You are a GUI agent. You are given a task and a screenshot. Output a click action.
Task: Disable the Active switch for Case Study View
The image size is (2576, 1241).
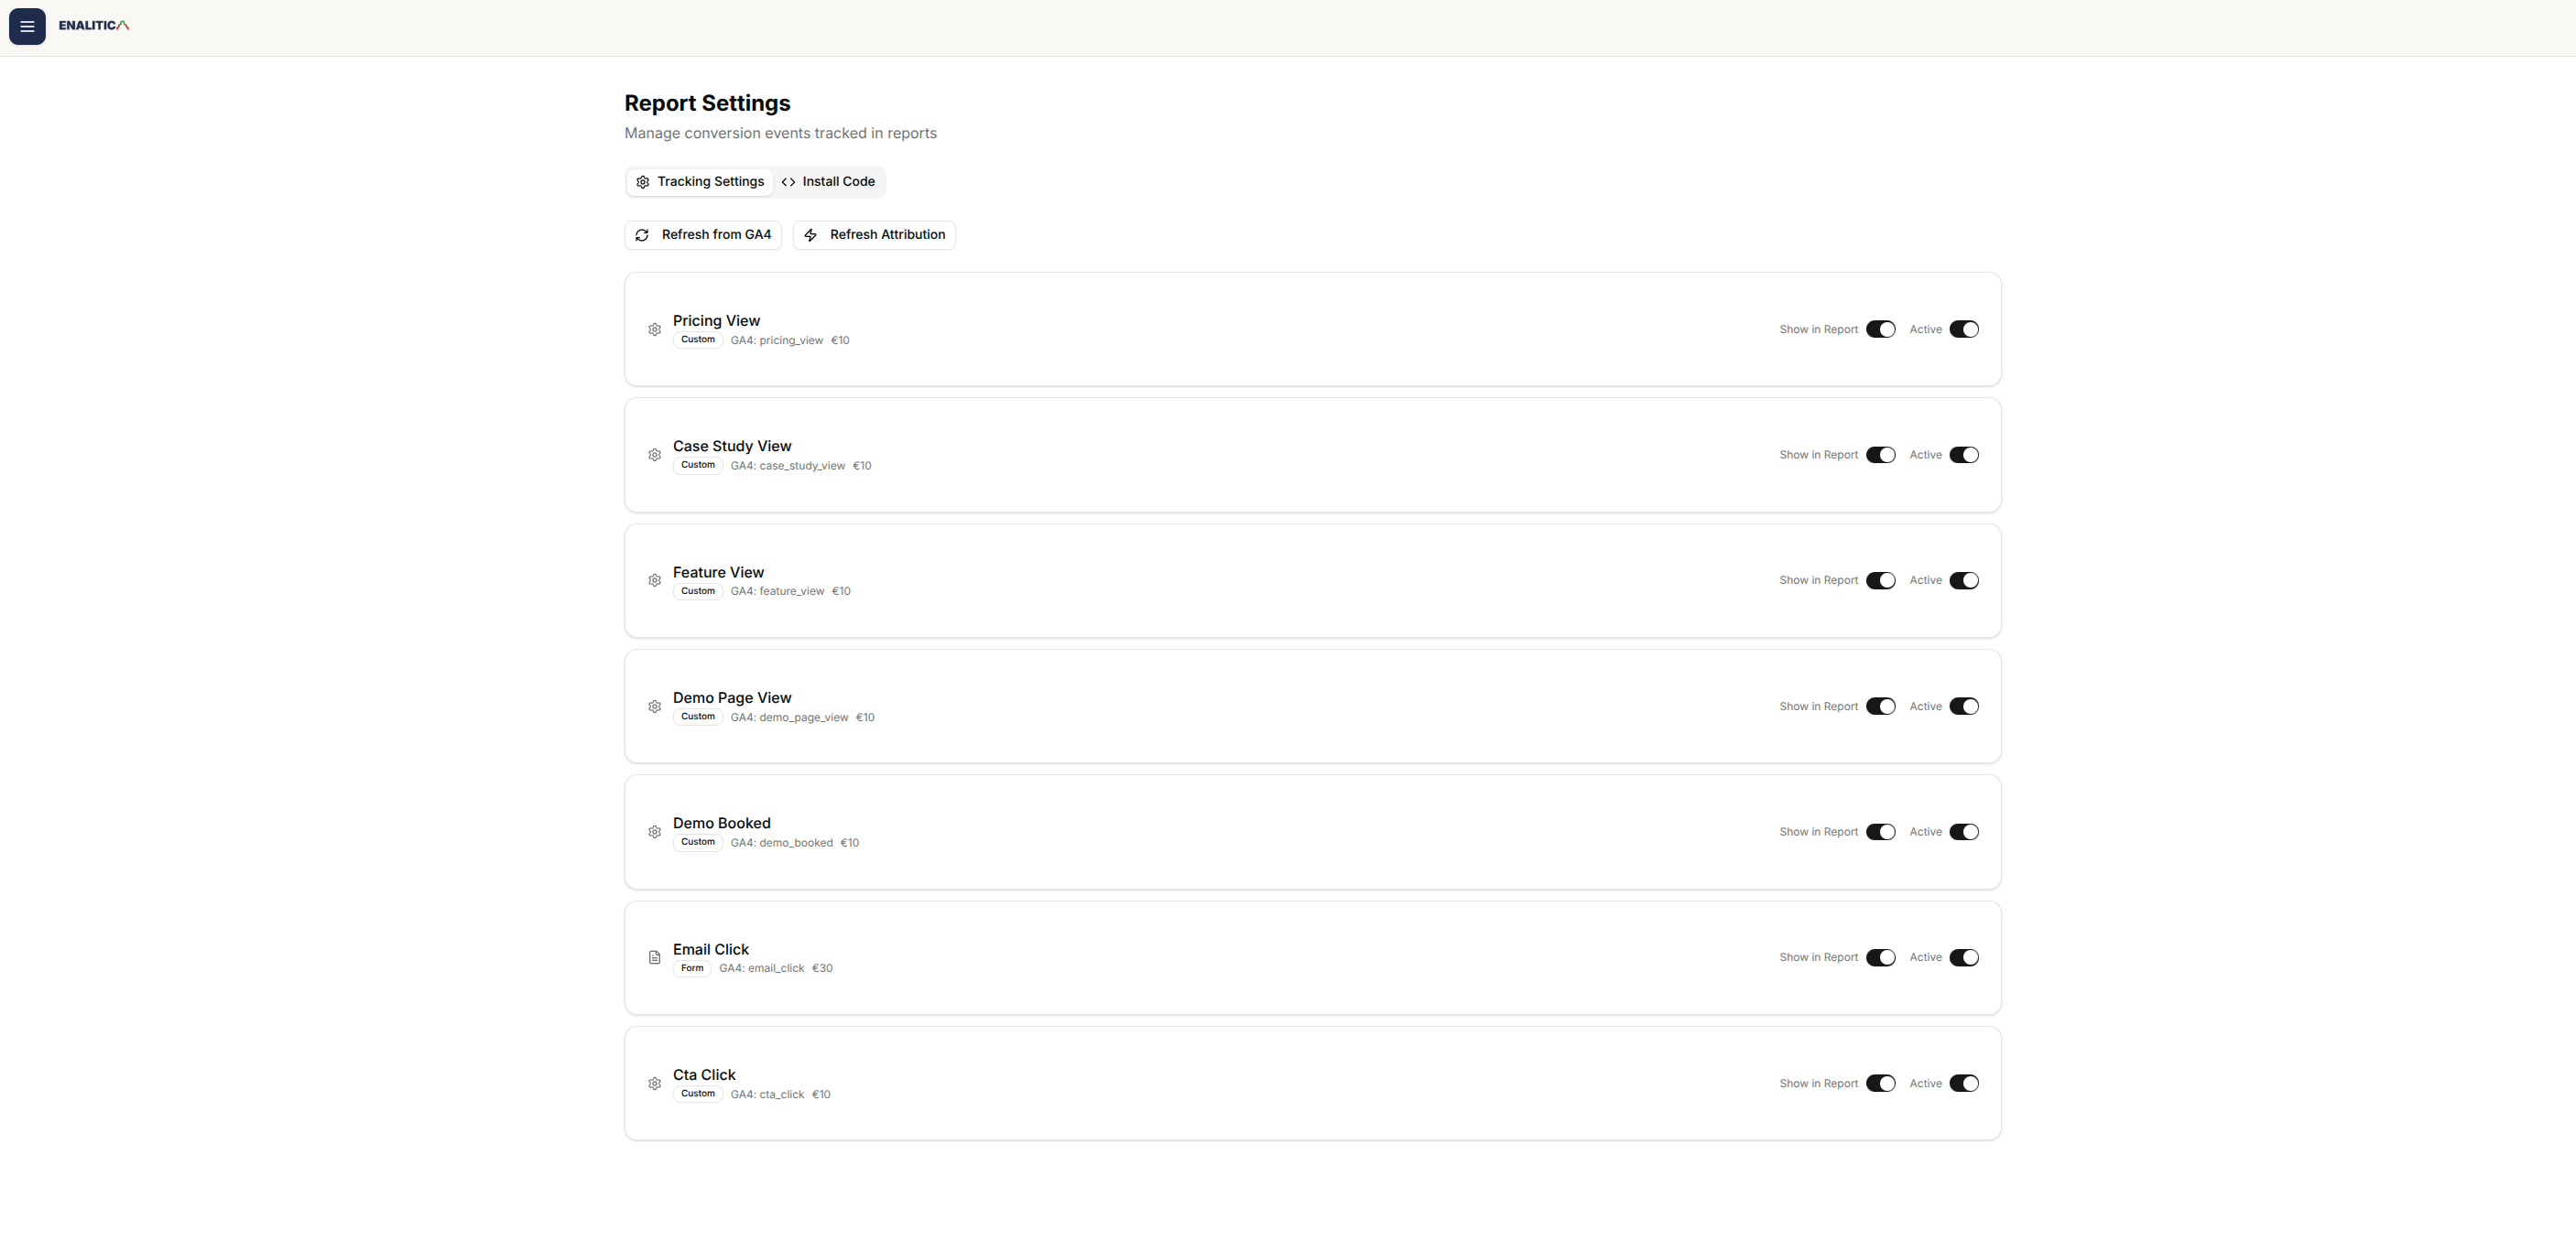tap(1963, 456)
